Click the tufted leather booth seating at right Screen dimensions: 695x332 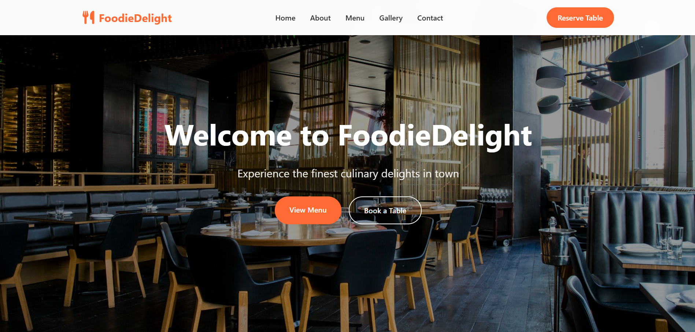tap(630, 216)
